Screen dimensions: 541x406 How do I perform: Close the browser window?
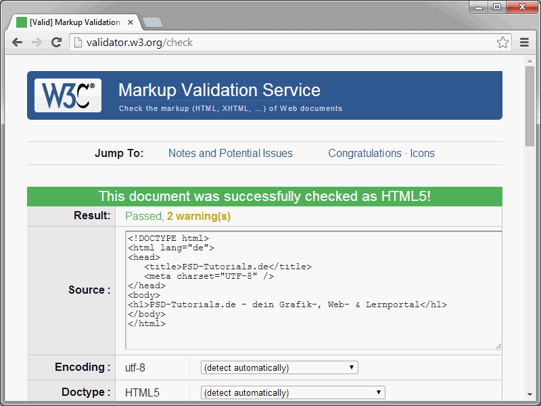pos(522,7)
